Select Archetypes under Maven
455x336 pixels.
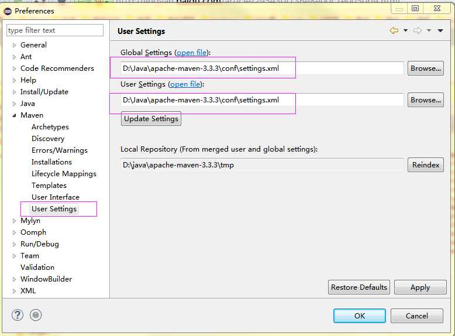(50, 127)
